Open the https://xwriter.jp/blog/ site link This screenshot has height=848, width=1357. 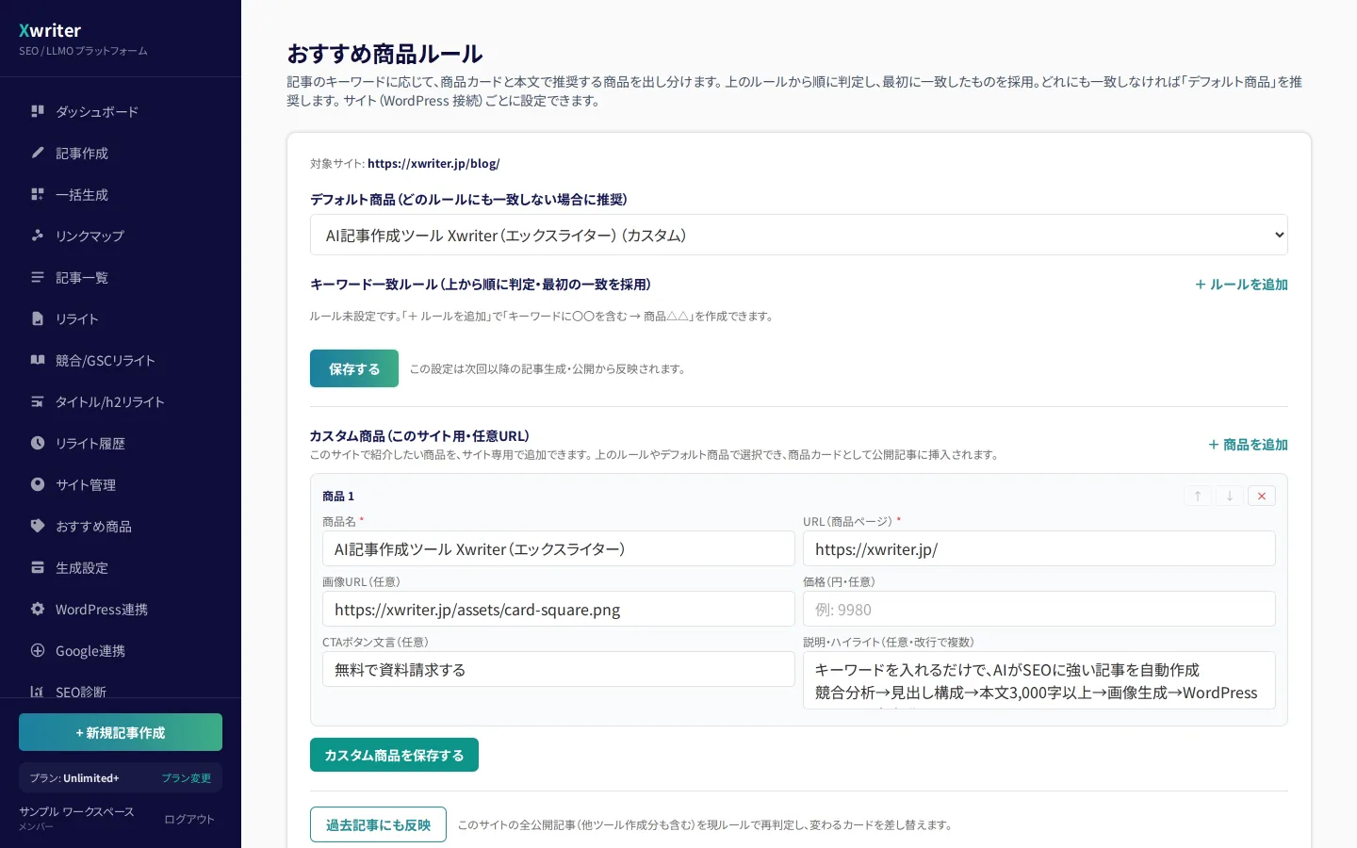(433, 163)
